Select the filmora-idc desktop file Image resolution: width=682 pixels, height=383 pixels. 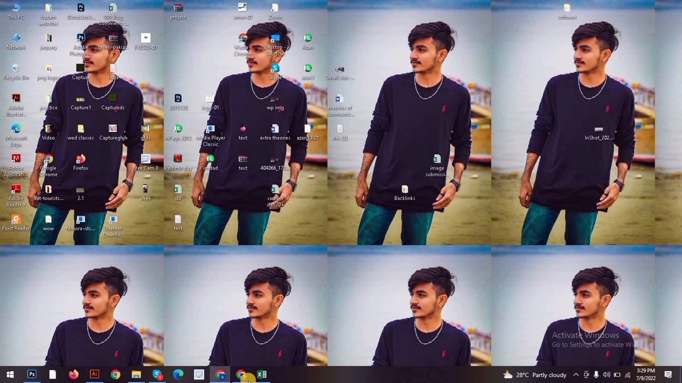pos(80,223)
